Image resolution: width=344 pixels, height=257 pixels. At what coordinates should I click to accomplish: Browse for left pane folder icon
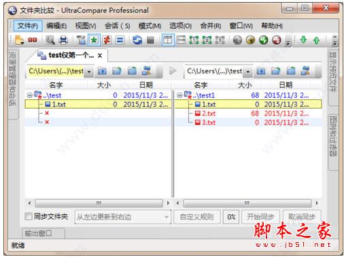117,71
